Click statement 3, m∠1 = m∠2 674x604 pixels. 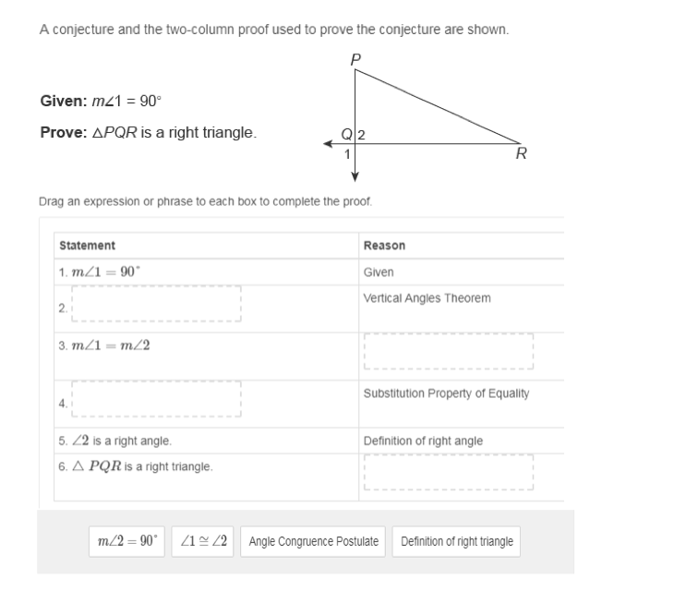tap(104, 345)
